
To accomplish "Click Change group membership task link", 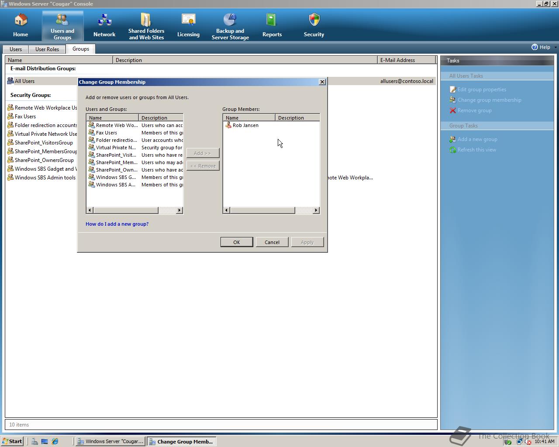I will pyautogui.click(x=489, y=100).
